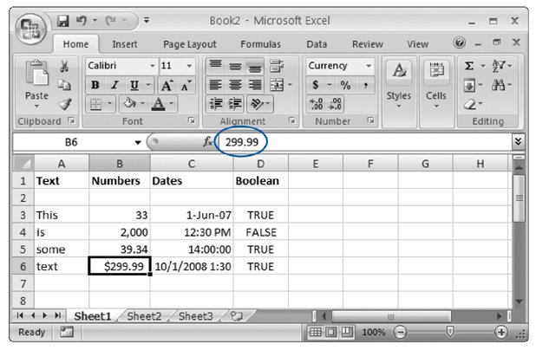The image size is (536, 350).
Task: Click the Middle Align icon
Action: click(235, 66)
